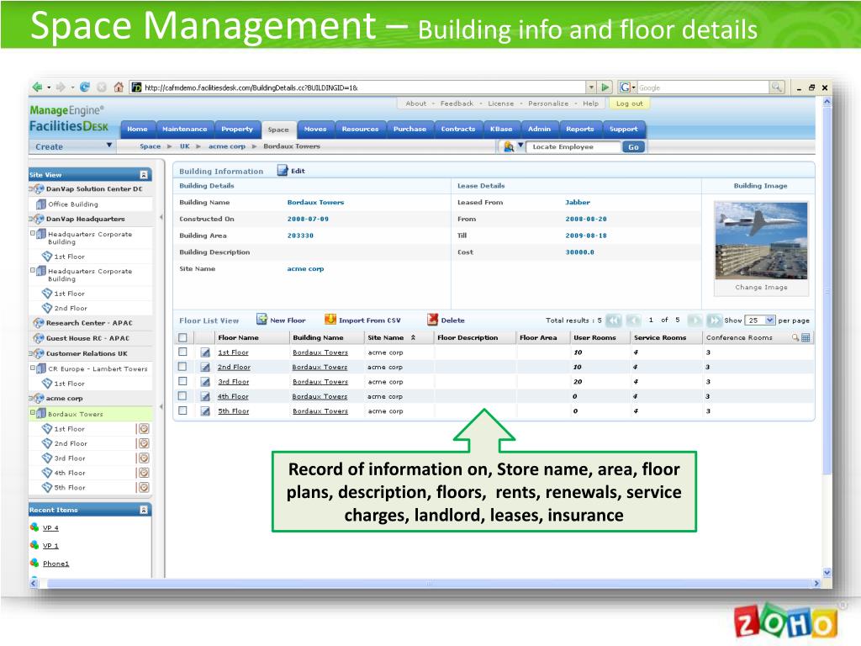The image size is (861, 646).
Task: Click action icon next to 3rd Floor under Bordaux Towers
Action: 144,458
